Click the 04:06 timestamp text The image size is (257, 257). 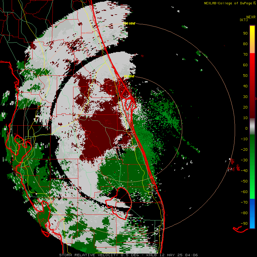coord(191,255)
